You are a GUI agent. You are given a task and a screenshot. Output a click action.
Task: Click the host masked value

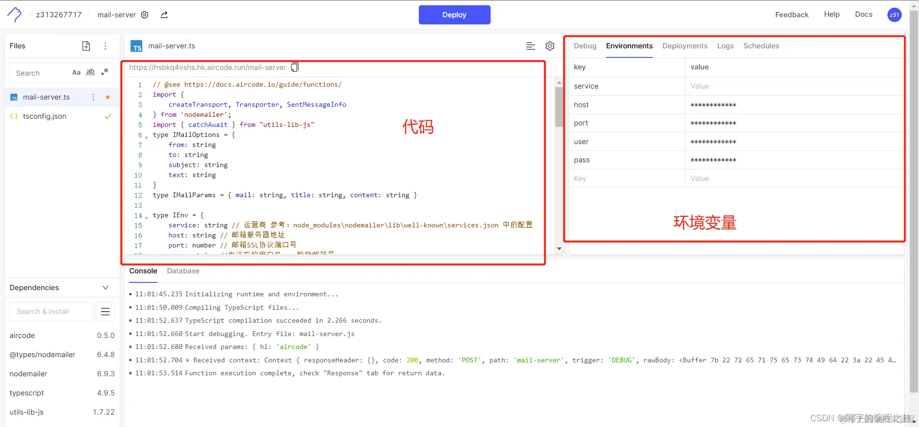[x=713, y=105]
